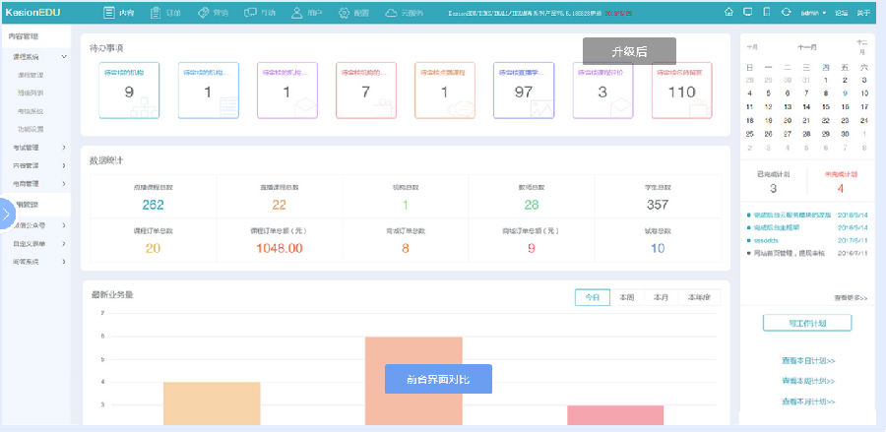Screen dimensions: 886x432
Task: Collapse the 课程系统 sidebar group
Action: (x=64, y=57)
